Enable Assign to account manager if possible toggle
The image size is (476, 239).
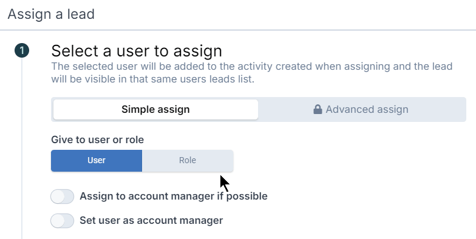62,197
